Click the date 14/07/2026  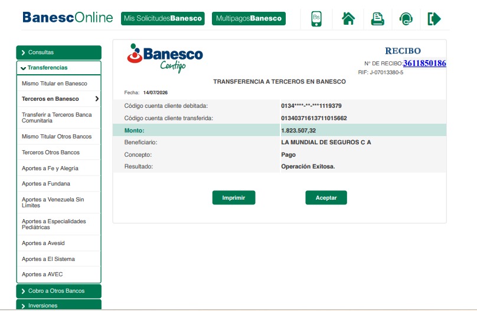click(155, 93)
